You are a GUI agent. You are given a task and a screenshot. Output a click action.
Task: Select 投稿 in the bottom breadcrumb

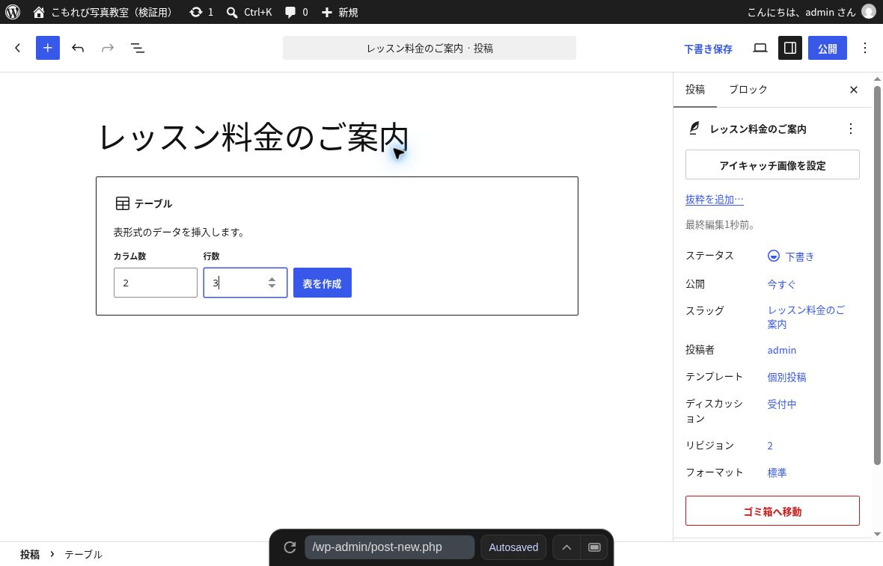pos(30,554)
